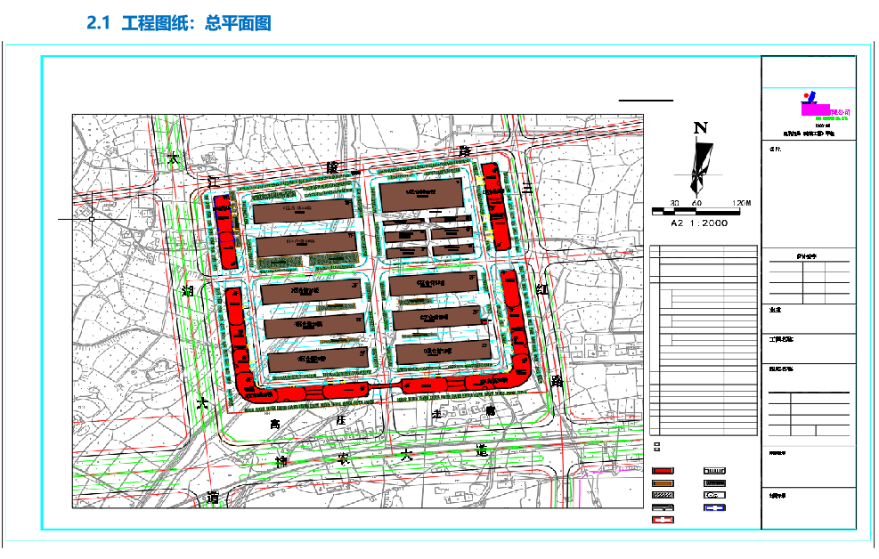Click the solid red legend swatch
The width and height of the screenshot is (879, 559).
point(662,471)
